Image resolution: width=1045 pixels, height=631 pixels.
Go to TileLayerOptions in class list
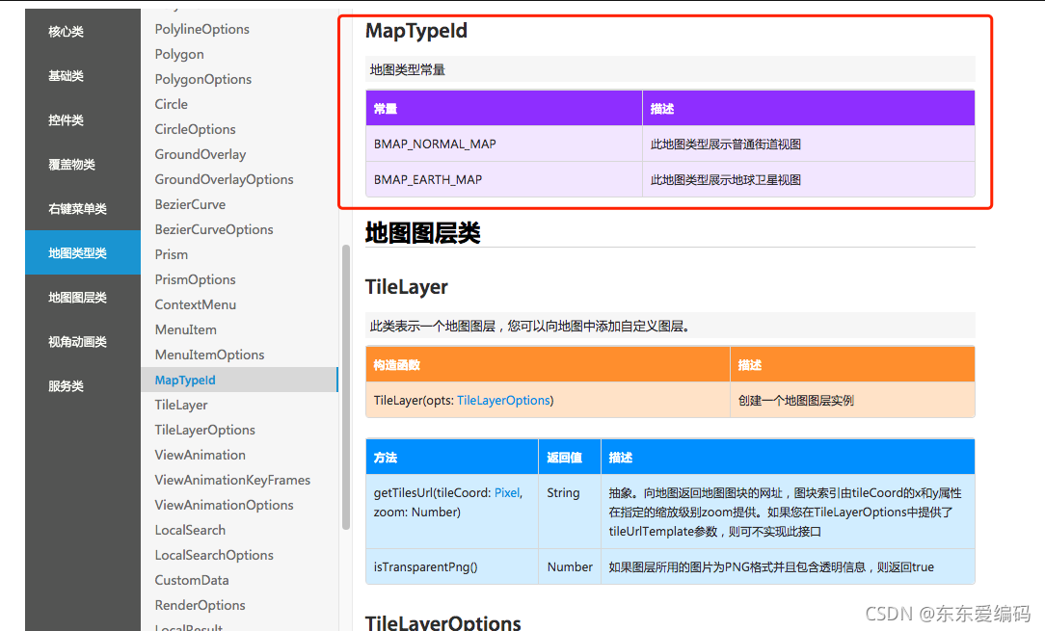pos(204,430)
